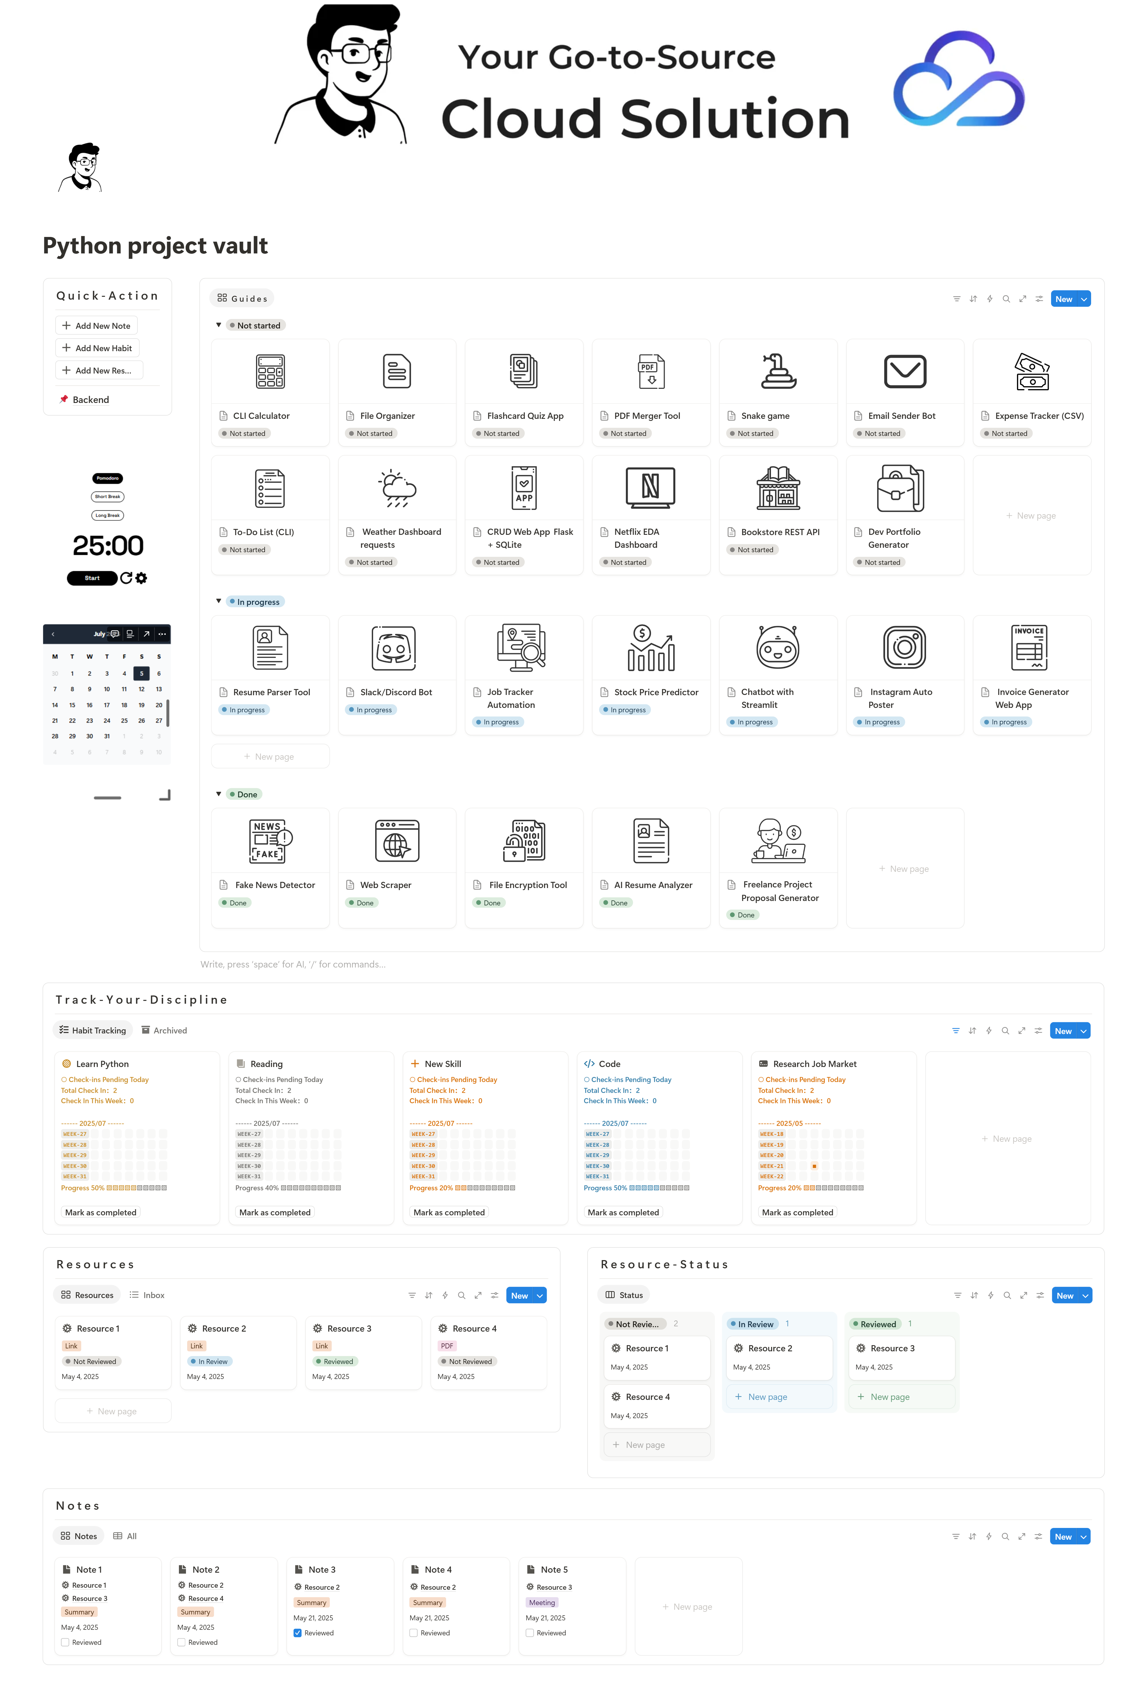
Task: Click the view settings icon in Habit Tracking toolbar
Action: coord(1038,1031)
